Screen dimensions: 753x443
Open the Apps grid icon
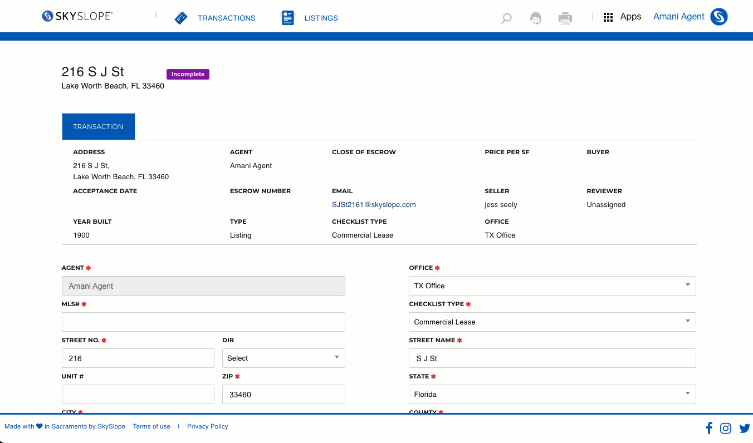click(x=608, y=17)
